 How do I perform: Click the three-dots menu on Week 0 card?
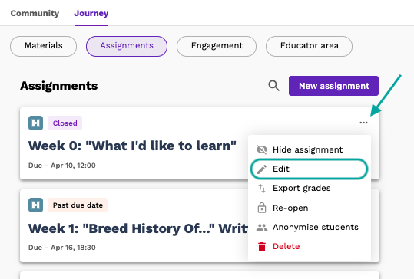click(x=363, y=123)
